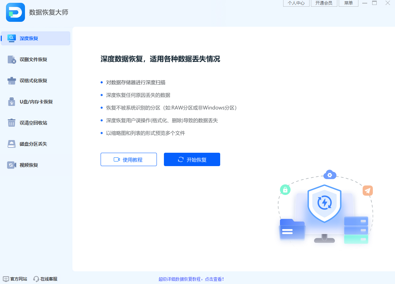Open the 官方网站 official website icon
Screen dimensions: 395x284
(5, 278)
